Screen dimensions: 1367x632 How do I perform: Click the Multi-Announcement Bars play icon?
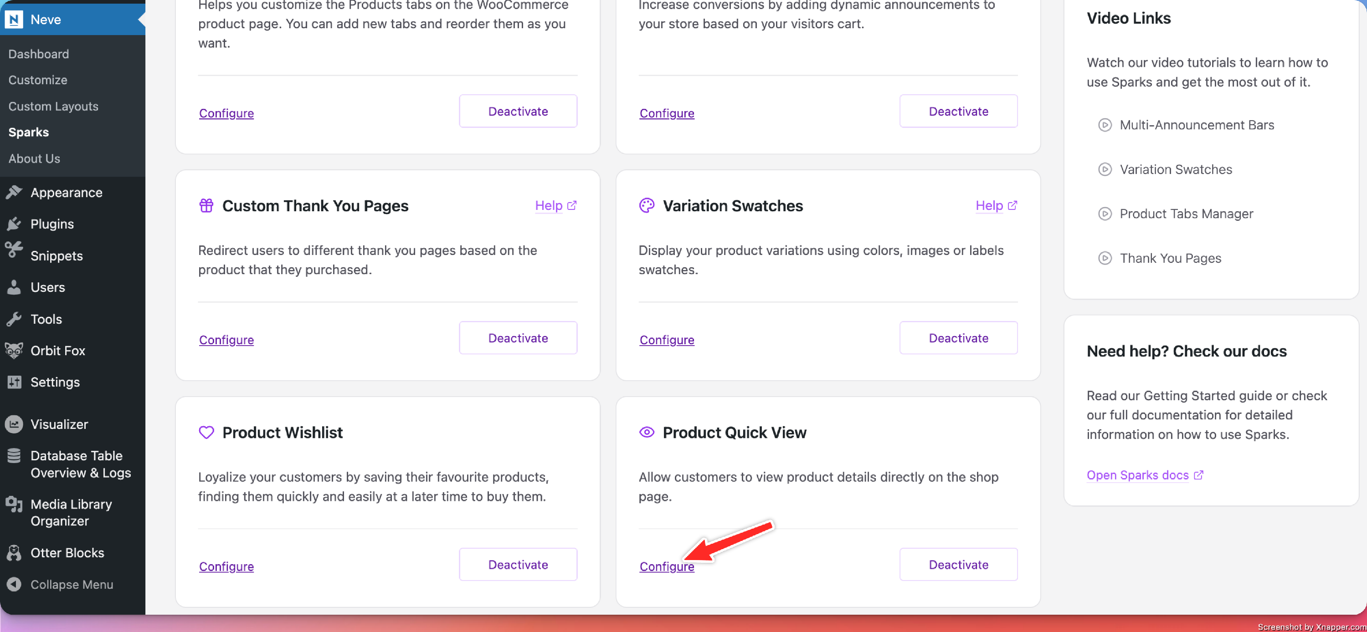(x=1105, y=125)
